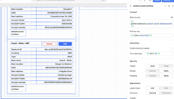
Task: Select IBAN value GB43MOKH00226995966948
Action: 59,68
